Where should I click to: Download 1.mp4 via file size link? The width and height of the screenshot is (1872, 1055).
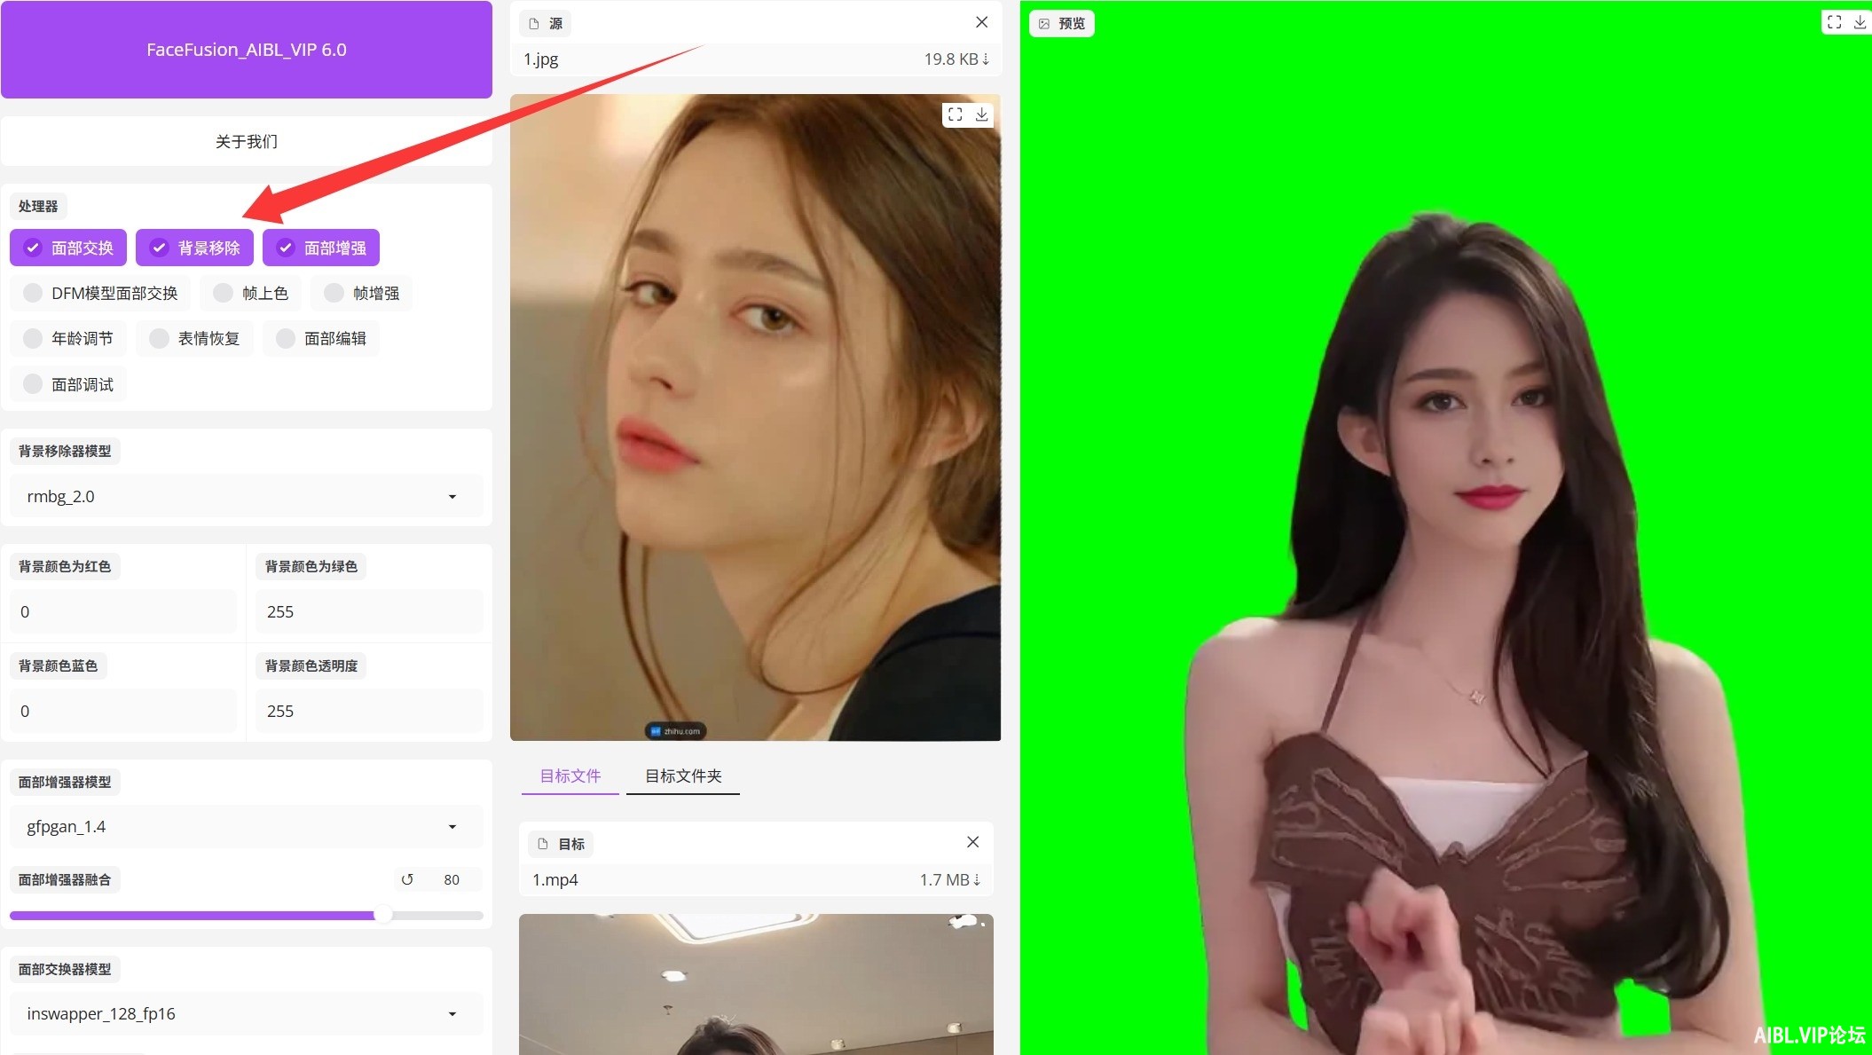click(949, 879)
